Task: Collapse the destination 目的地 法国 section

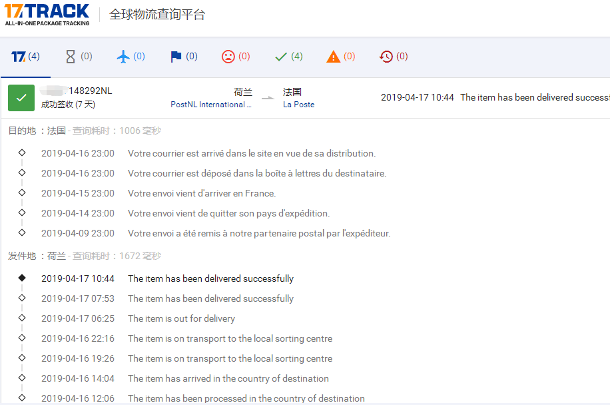Action: tap(37, 131)
